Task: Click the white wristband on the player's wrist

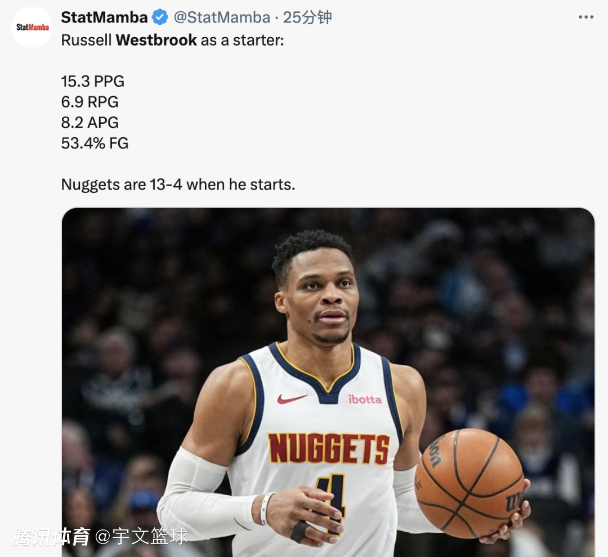Action: [x=266, y=508]
